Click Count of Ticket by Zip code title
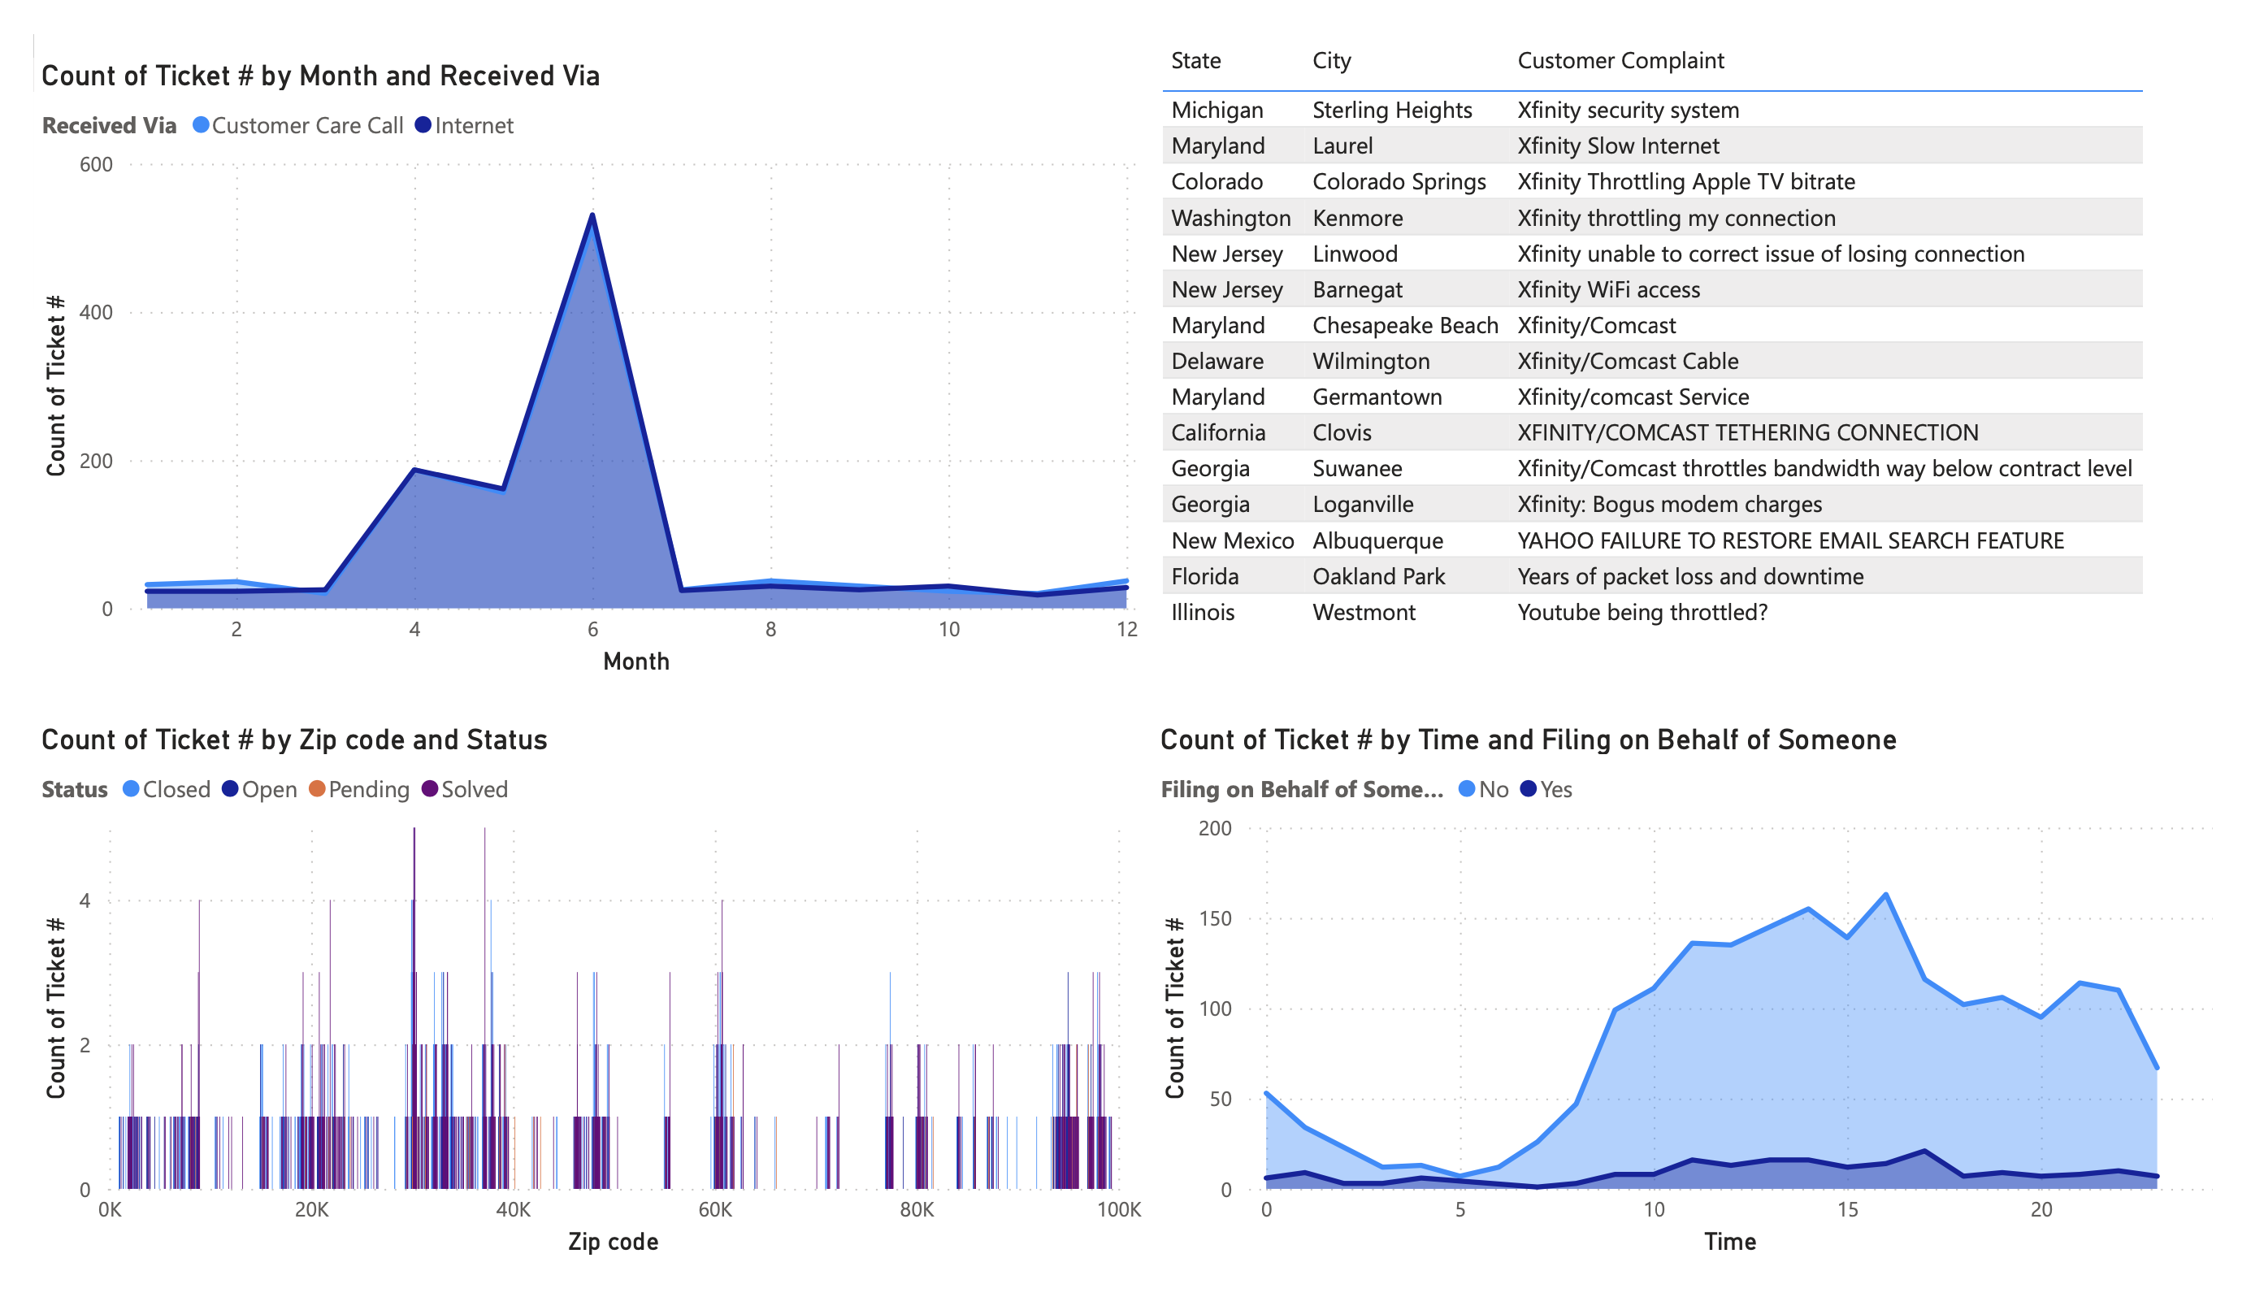Screen dimensions: 2251x1297 pos(294,740)
